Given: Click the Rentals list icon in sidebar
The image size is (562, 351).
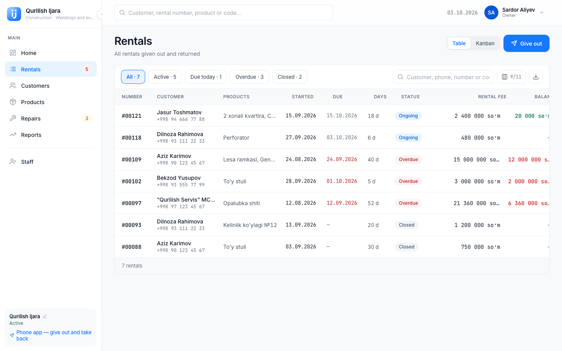Looking at the screenshot, I should 13,69.
